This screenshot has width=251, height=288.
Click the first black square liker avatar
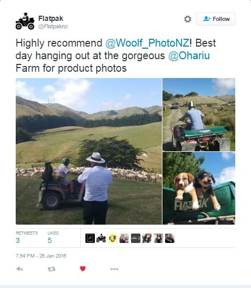(x=90, y=238)
